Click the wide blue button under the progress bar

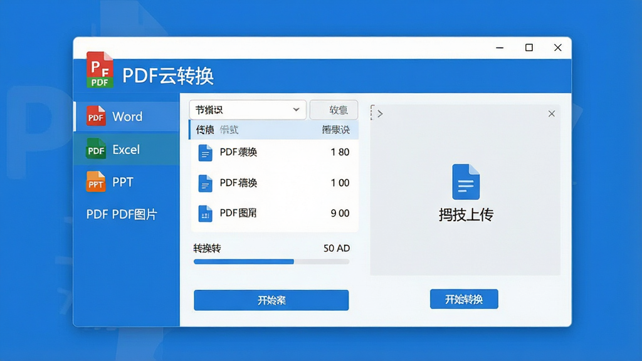click(271, 300)
